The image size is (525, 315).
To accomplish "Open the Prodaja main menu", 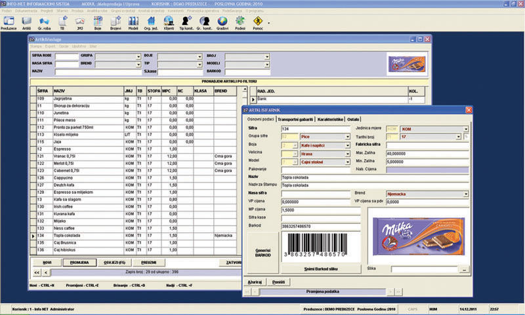I will (77, 11).
